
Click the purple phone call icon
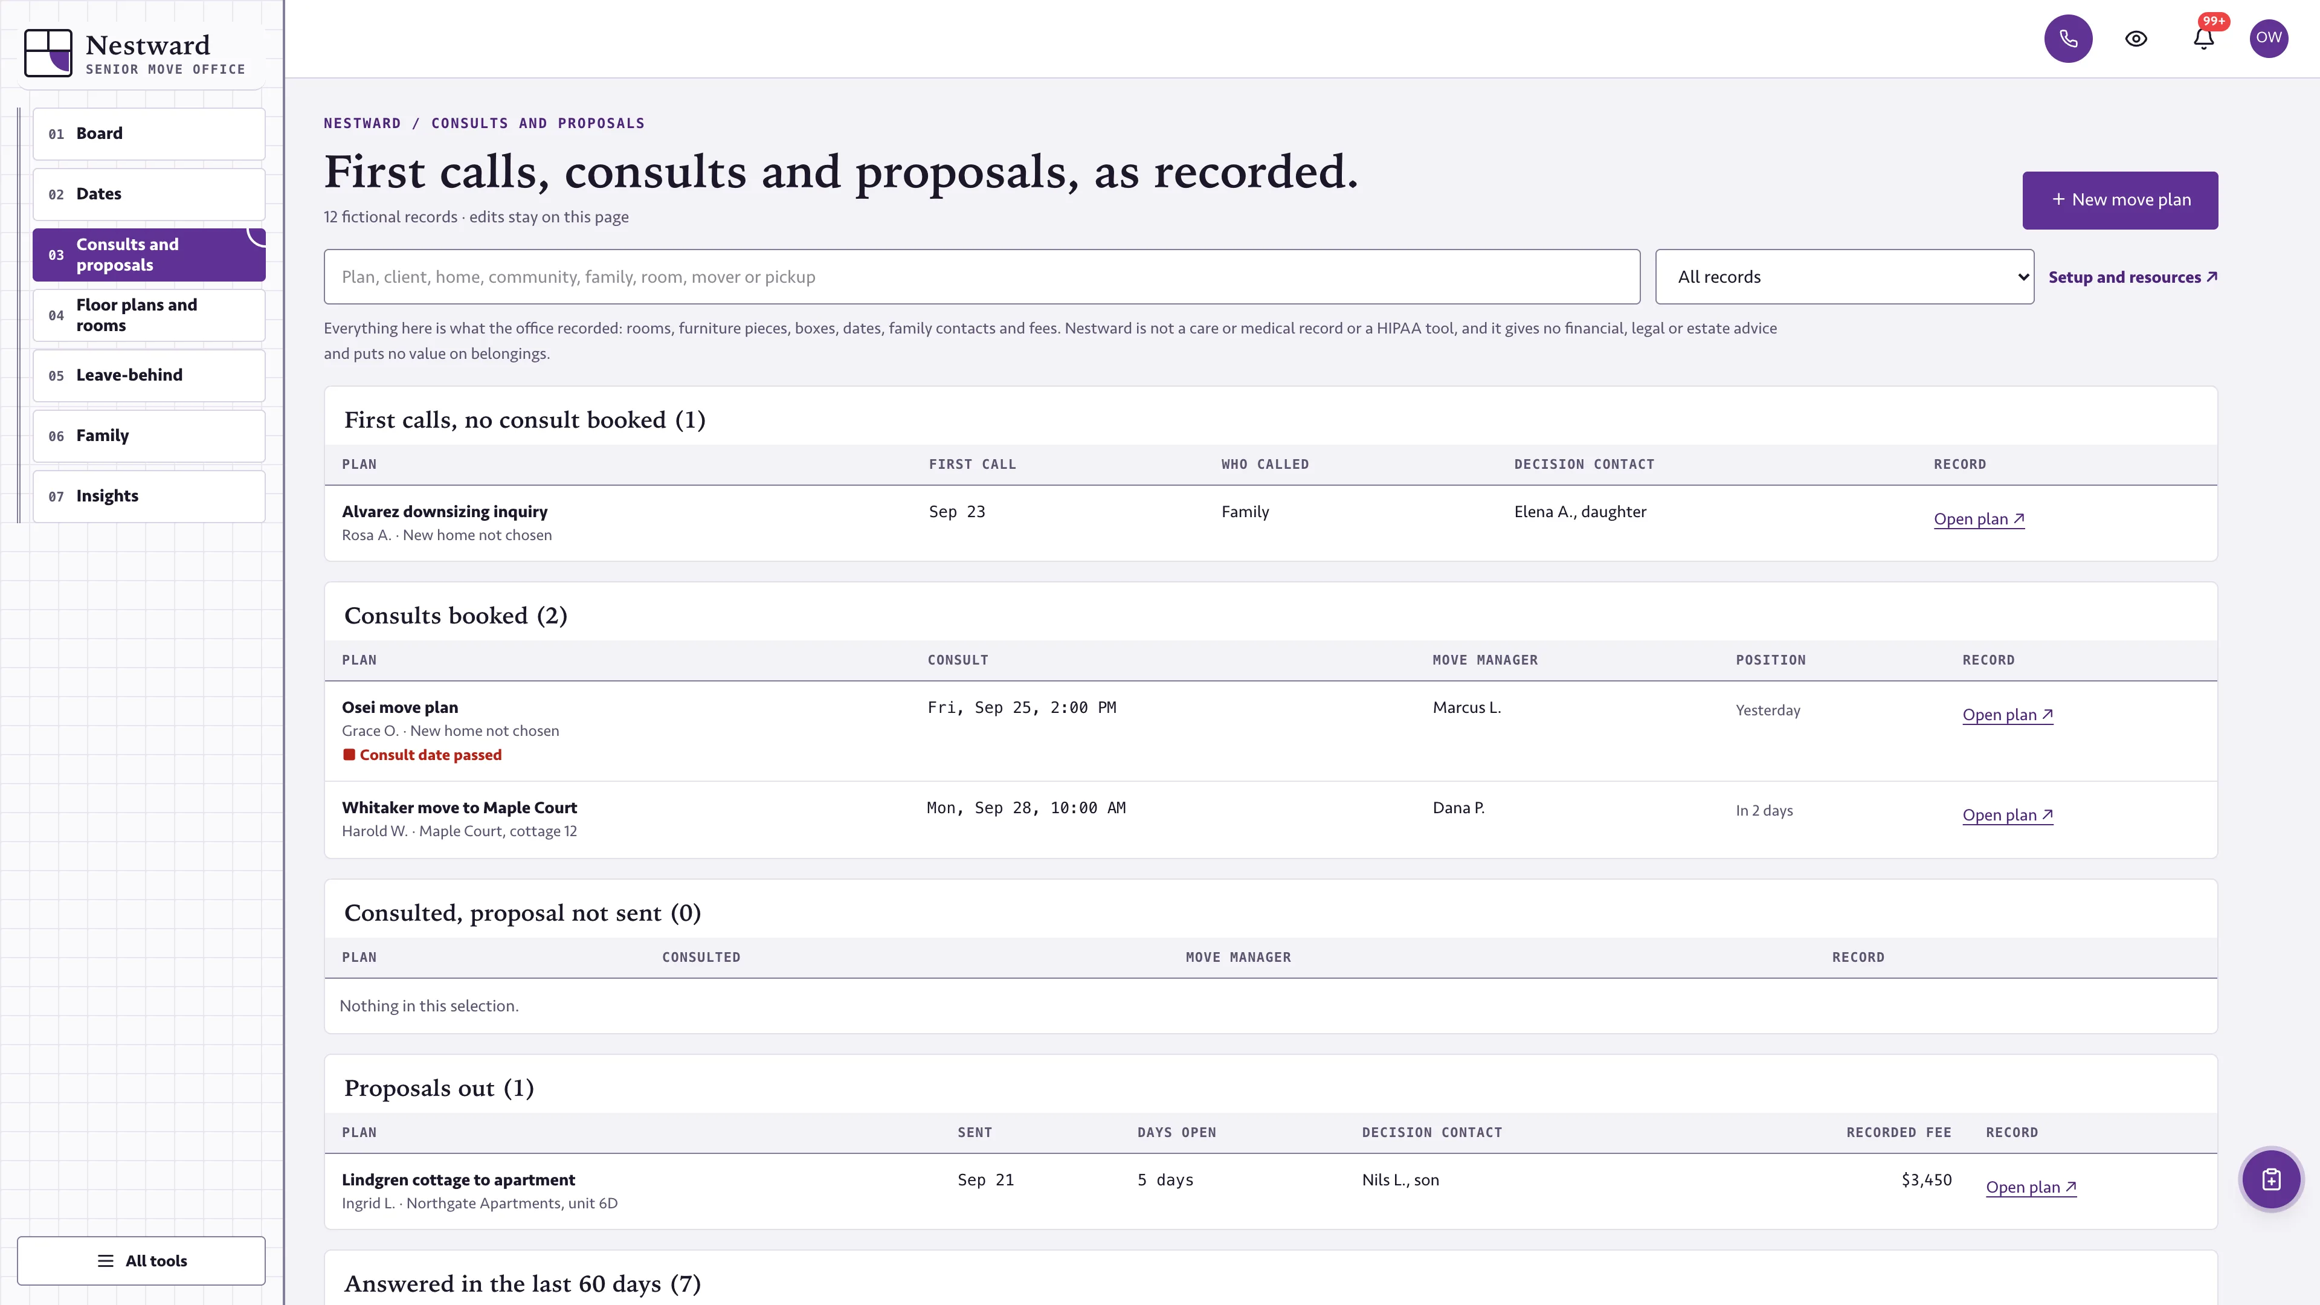point(2068,39)
